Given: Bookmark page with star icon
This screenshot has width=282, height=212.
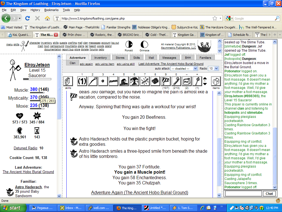Looking at the screenshot, I should click(x=215, y=18).
